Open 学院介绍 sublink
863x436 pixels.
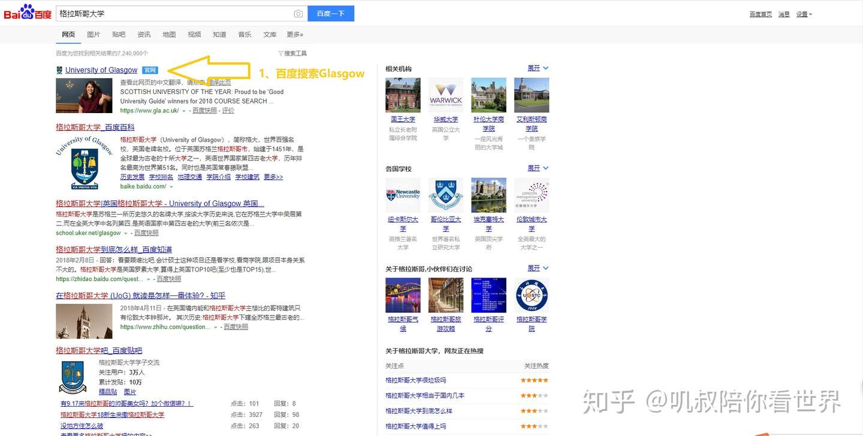click(x=219, y=177)
